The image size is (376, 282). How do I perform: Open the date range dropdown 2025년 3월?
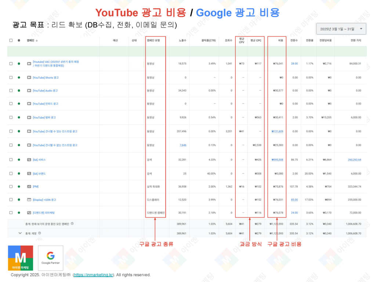click(x=341, y=29)
